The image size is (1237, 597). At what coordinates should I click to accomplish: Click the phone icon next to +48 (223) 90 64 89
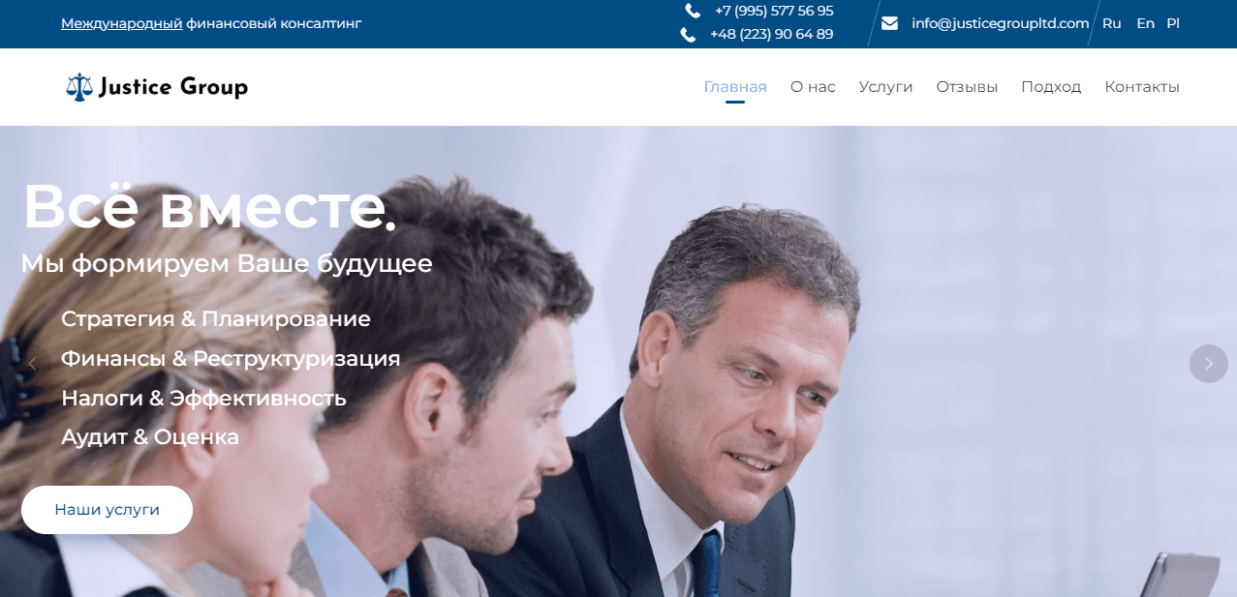tap(691, 34)
